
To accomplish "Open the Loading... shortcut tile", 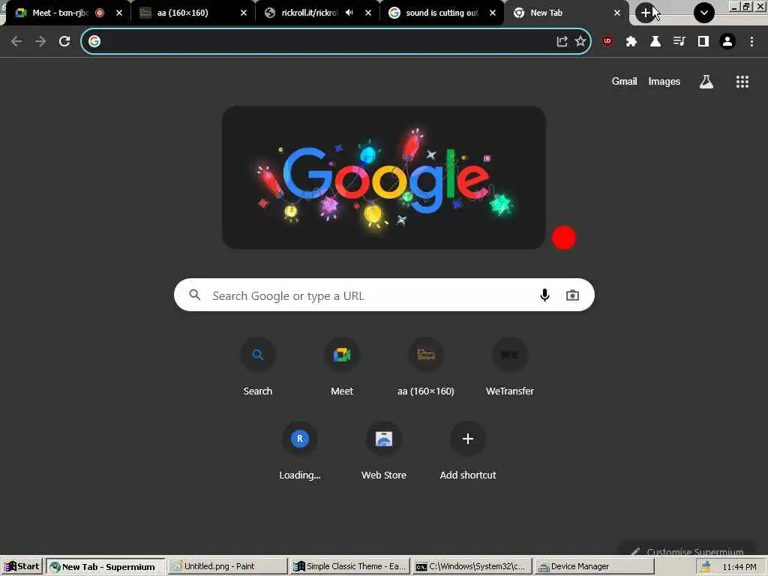I will 300,451.
